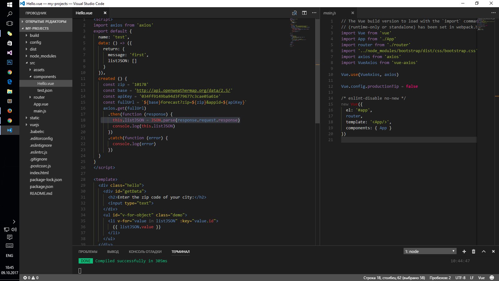The width and height of the screenshot is (499, 281).
Task: Click the openweathermap API link in code
Action: click(x=183, y=91)
